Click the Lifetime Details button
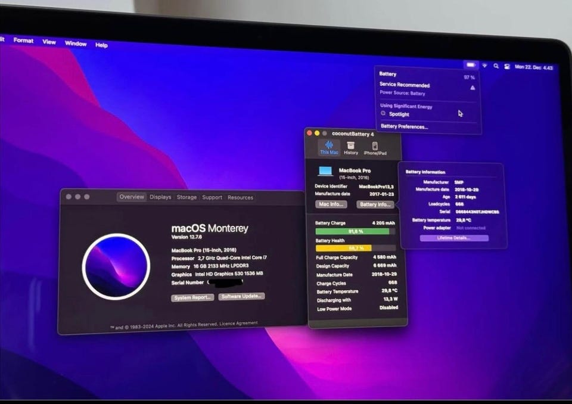The image size is (572, 404). coord(454,238)
